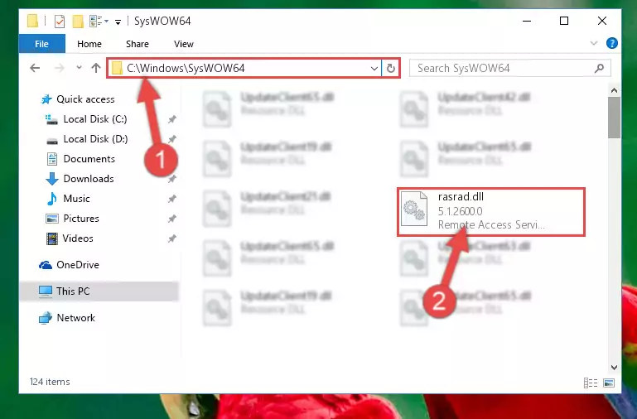
Task: Click the search magnifier icon
Action: click(599, 68)
